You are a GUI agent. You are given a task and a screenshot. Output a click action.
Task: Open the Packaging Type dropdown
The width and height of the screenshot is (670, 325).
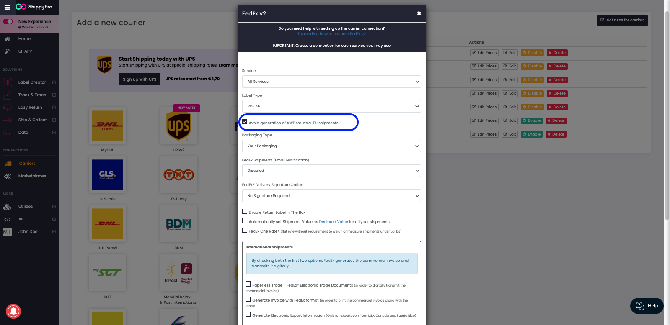click(331, 146)
